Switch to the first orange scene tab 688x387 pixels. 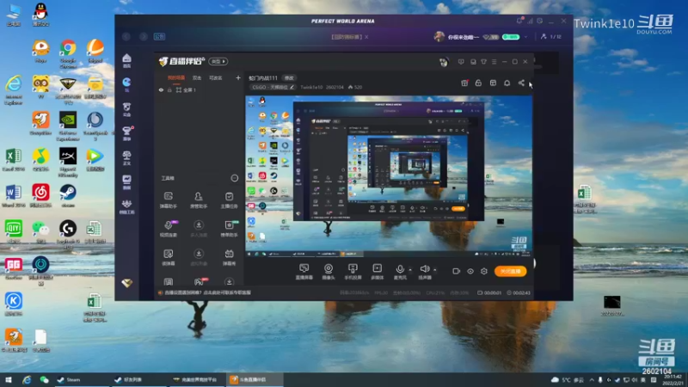pyautogui.click(x=176, y=77)
